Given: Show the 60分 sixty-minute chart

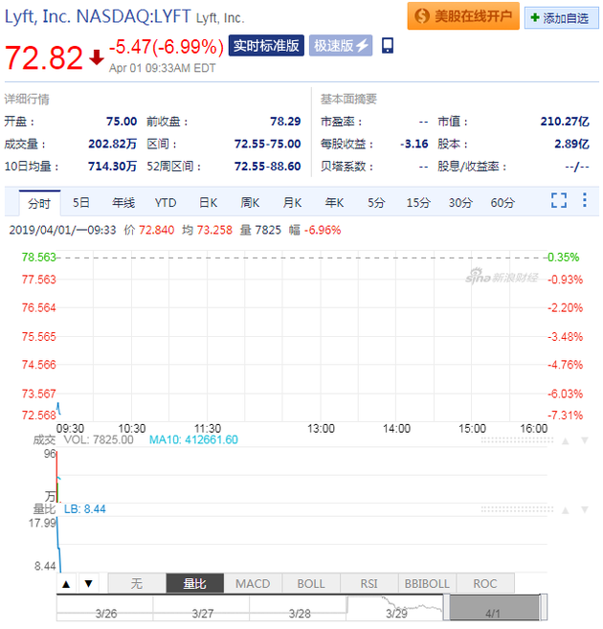Looking at the screenshot, I should click(502, 203).
